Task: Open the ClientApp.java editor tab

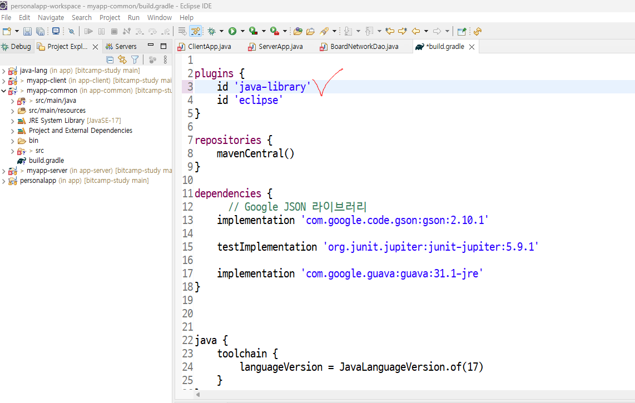Action: pos(205,47)
